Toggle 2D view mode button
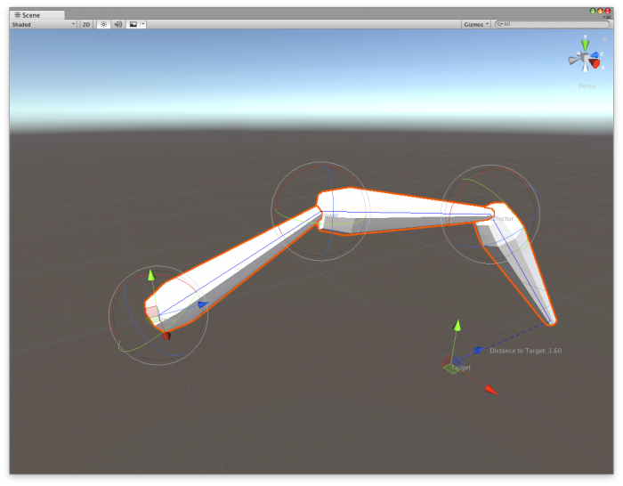Viewport: 623px width, 486px height. [x=86, y=24]
